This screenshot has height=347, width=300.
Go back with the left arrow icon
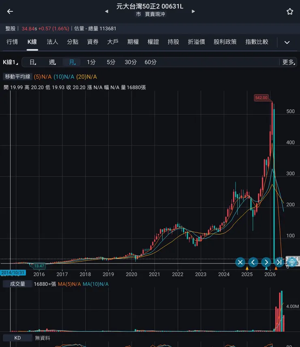(10, 11)
